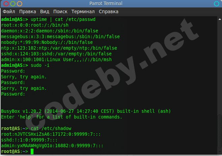This screenshot has width=222, height=156.
Task: Click the cyan circle icon in title bar
Action: [x=217, y=4]
